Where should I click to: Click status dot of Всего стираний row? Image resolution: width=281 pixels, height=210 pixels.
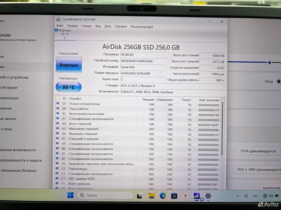pos(58,123)
